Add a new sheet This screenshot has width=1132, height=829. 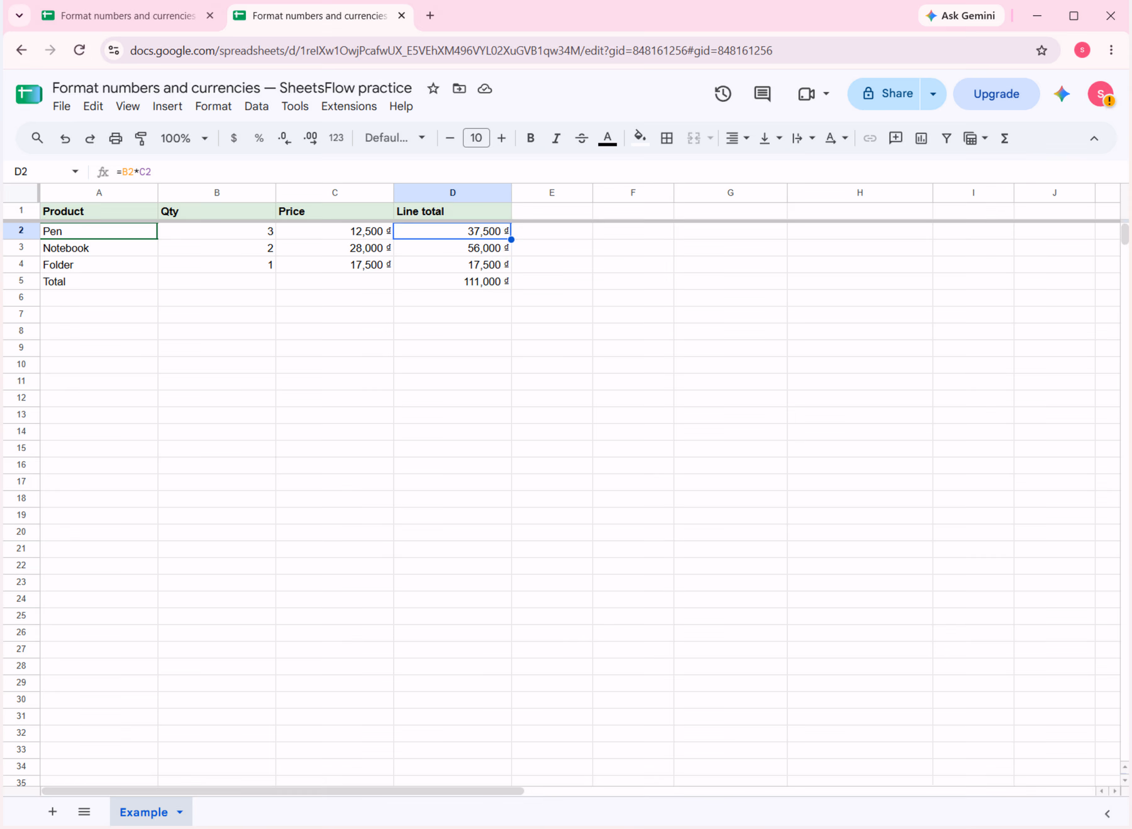(53, 812)
